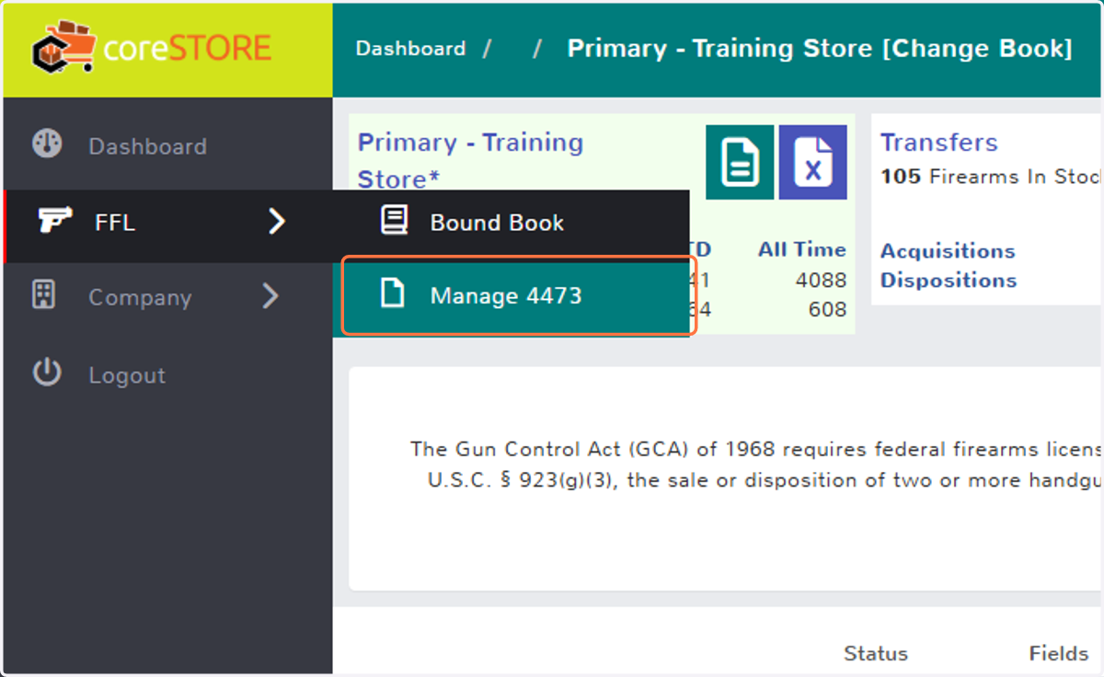The width and height of the screenshot is (1104, 677).
Task: Expand the FFL submenu chevron
Action: coord(276,221)
